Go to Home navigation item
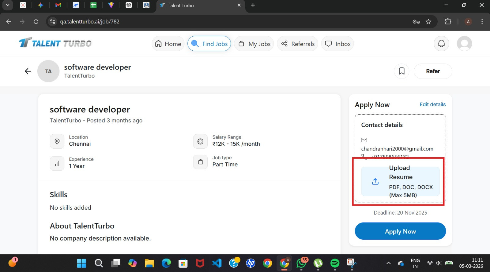 click(168, 44)
